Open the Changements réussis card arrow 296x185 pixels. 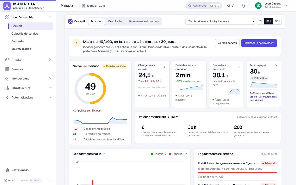tap(165, 67)
